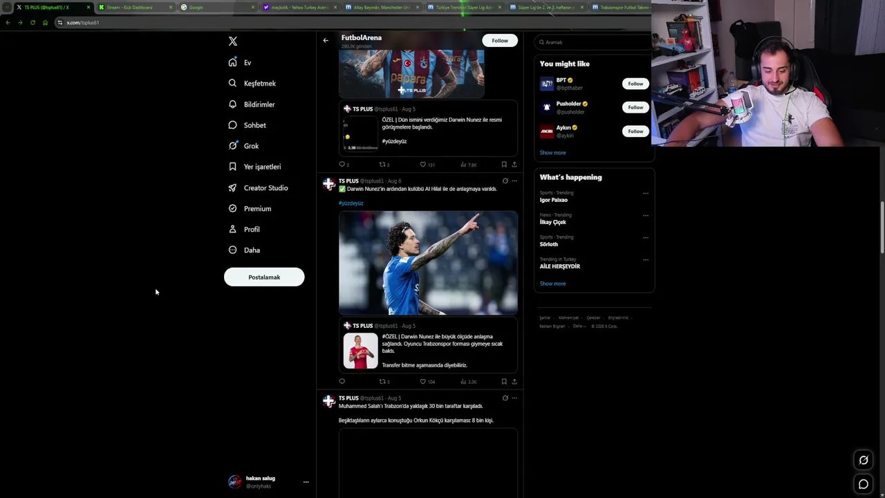Open Keşfetmek in the sidebar
885x498 pixels.
click(252, 84)
